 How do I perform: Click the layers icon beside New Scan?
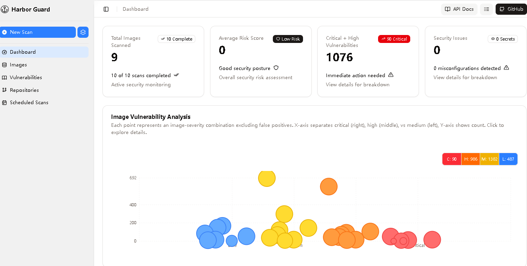coord(83,32)
